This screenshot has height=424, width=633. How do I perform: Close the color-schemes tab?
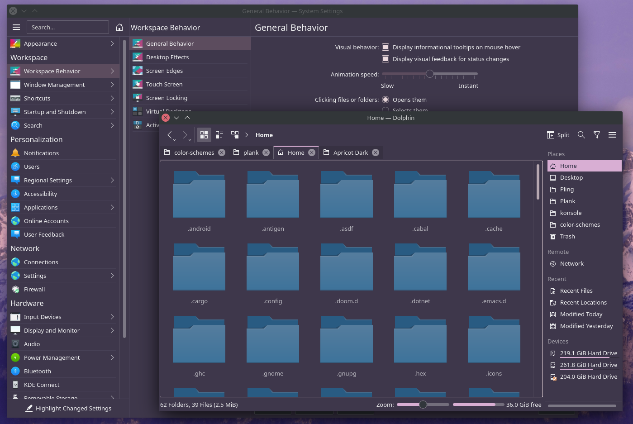(222, 152)
